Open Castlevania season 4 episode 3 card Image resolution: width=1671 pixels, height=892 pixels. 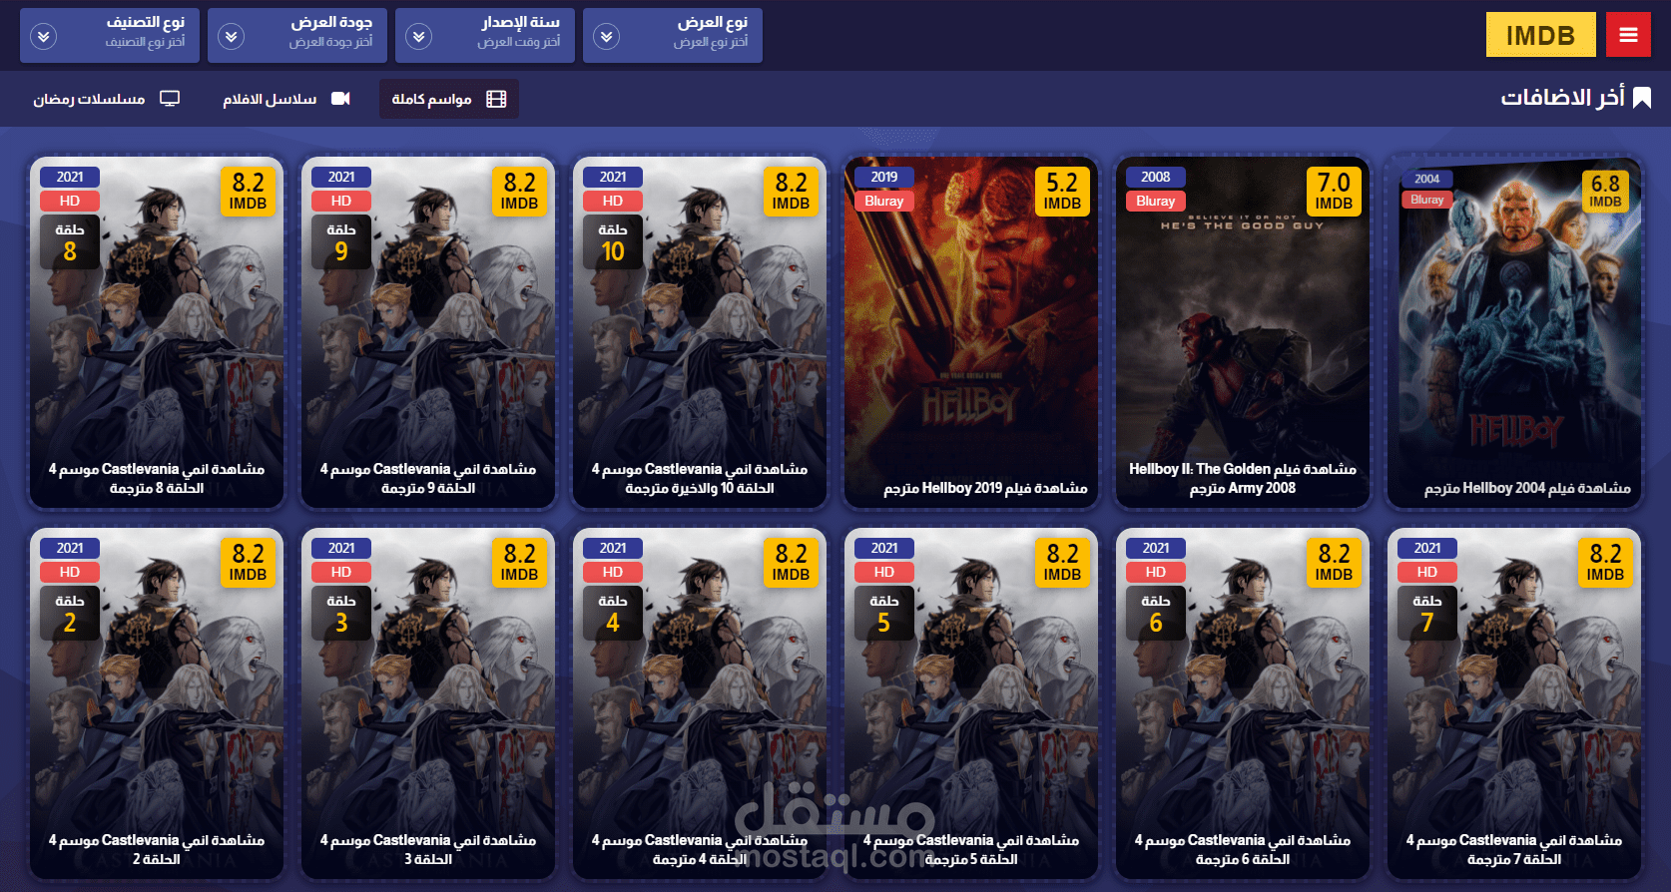point(428,703)
